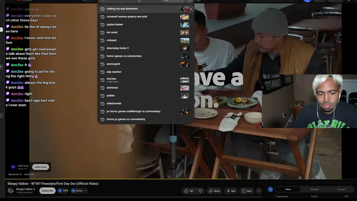Viewport: 357px width, 201px height.
Task: Select the "jujutsu kaisen" search suggestion
Action: click(x=146, y=25)
